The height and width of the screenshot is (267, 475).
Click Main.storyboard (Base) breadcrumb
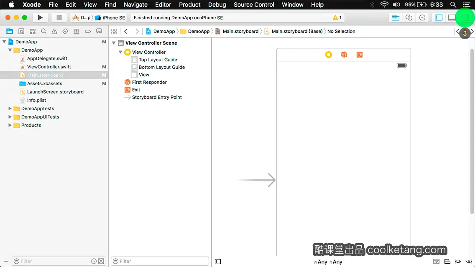tap(297, 31)
